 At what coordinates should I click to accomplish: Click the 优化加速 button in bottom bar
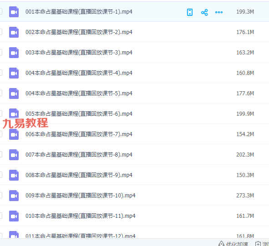point(233,244)
